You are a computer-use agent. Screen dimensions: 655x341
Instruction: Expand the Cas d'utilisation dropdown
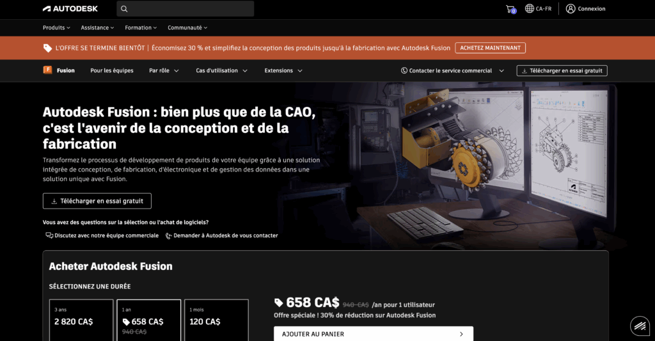tap(222, 70)
